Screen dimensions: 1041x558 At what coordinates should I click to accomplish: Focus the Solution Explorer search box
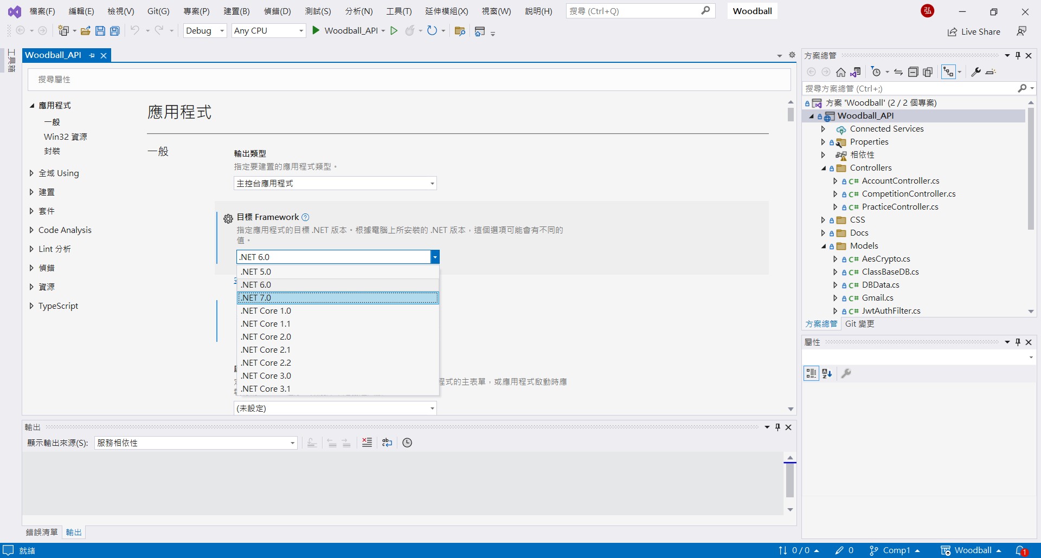(911, 88)
